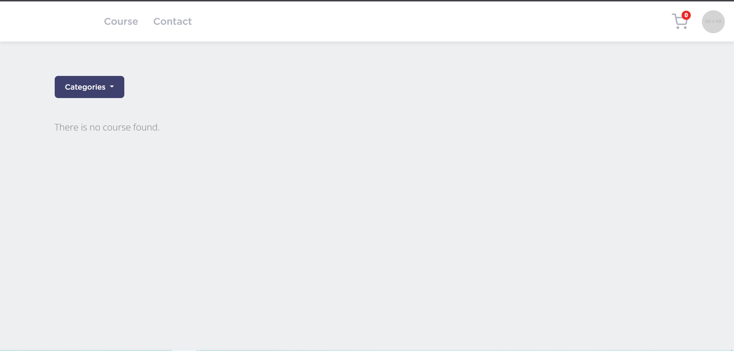Image resolution: width=734 pixels, height=351 pixels.
Task: View cart items via the cart icon
Action: coord(680,21)
